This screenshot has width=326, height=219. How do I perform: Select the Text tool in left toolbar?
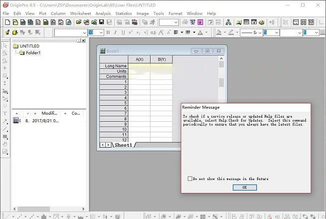(x=5, y=114)
